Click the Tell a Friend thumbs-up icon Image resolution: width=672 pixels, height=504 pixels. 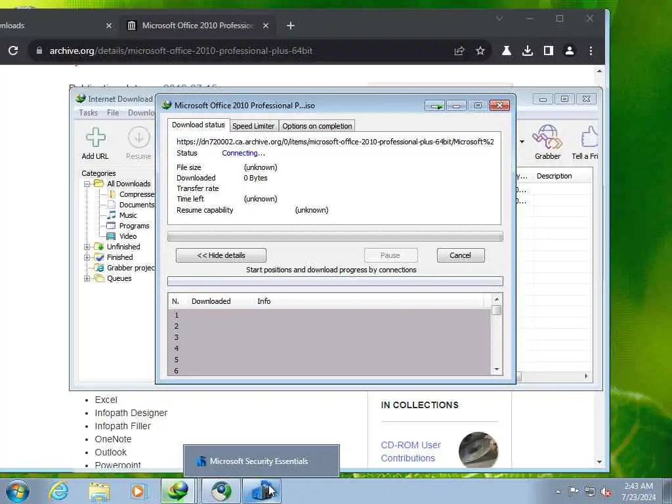(x=589, y=137)
